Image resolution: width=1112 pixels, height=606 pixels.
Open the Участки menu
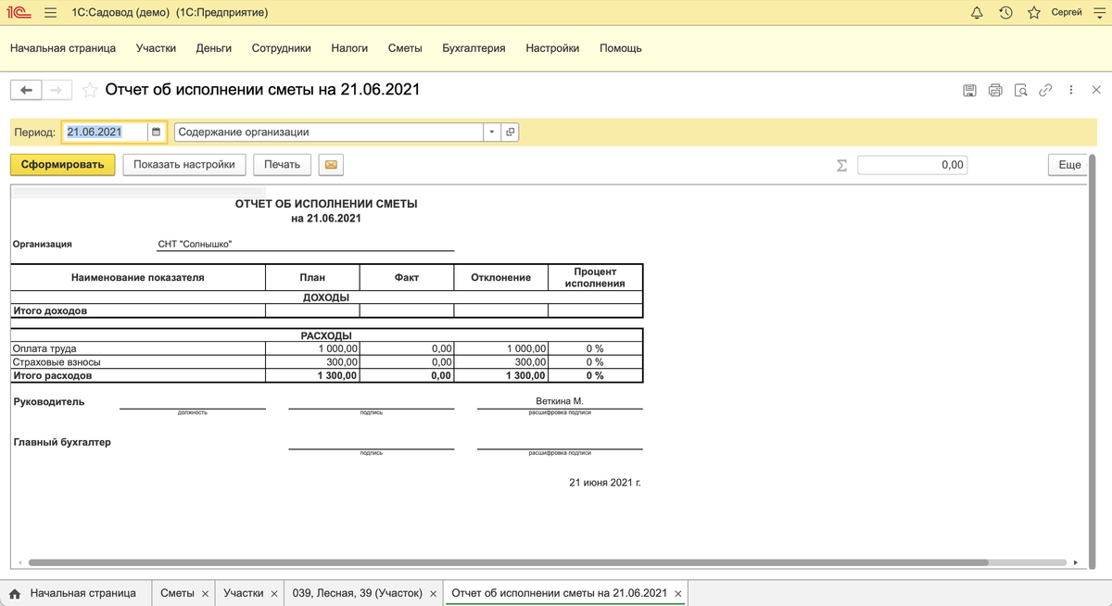tap(156, 48)
